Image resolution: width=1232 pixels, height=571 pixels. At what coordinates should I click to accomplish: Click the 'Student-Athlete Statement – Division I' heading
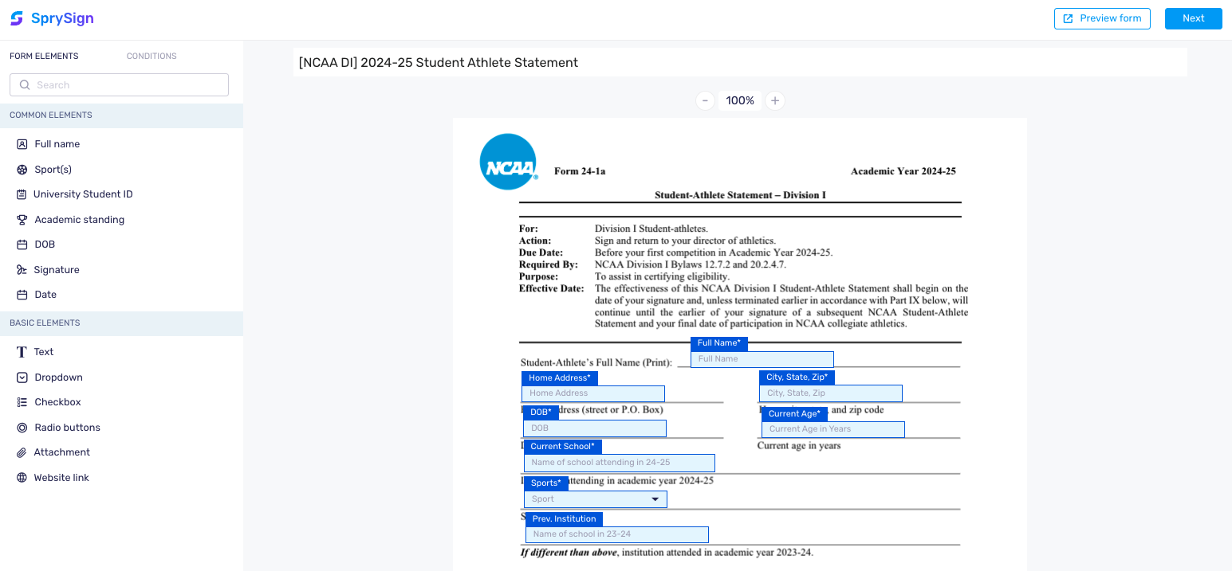coord(740,195)
